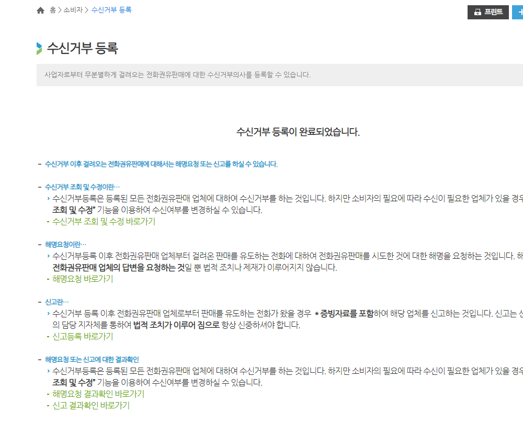Open 해명요청 바로가기 link

83,279
